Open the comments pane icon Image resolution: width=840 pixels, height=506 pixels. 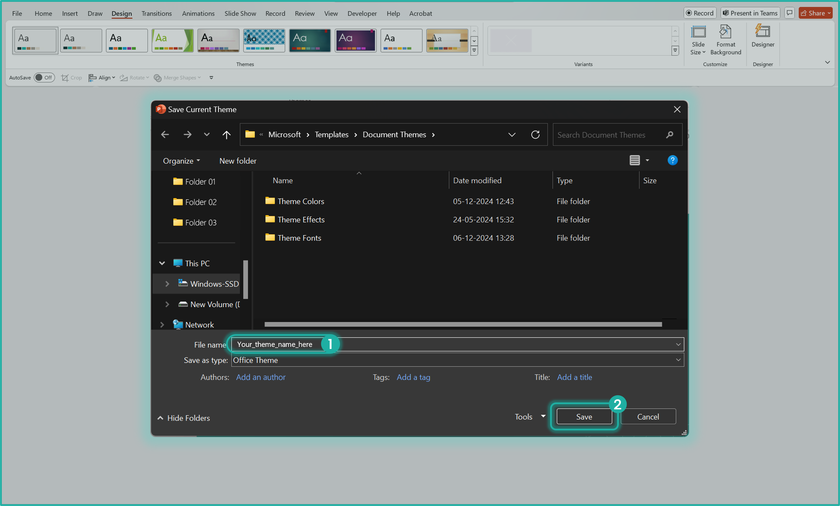790,13
